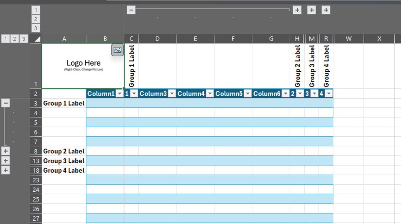
Task: Open the Column6 filter dropdown
Action: [x=286, y=94]
